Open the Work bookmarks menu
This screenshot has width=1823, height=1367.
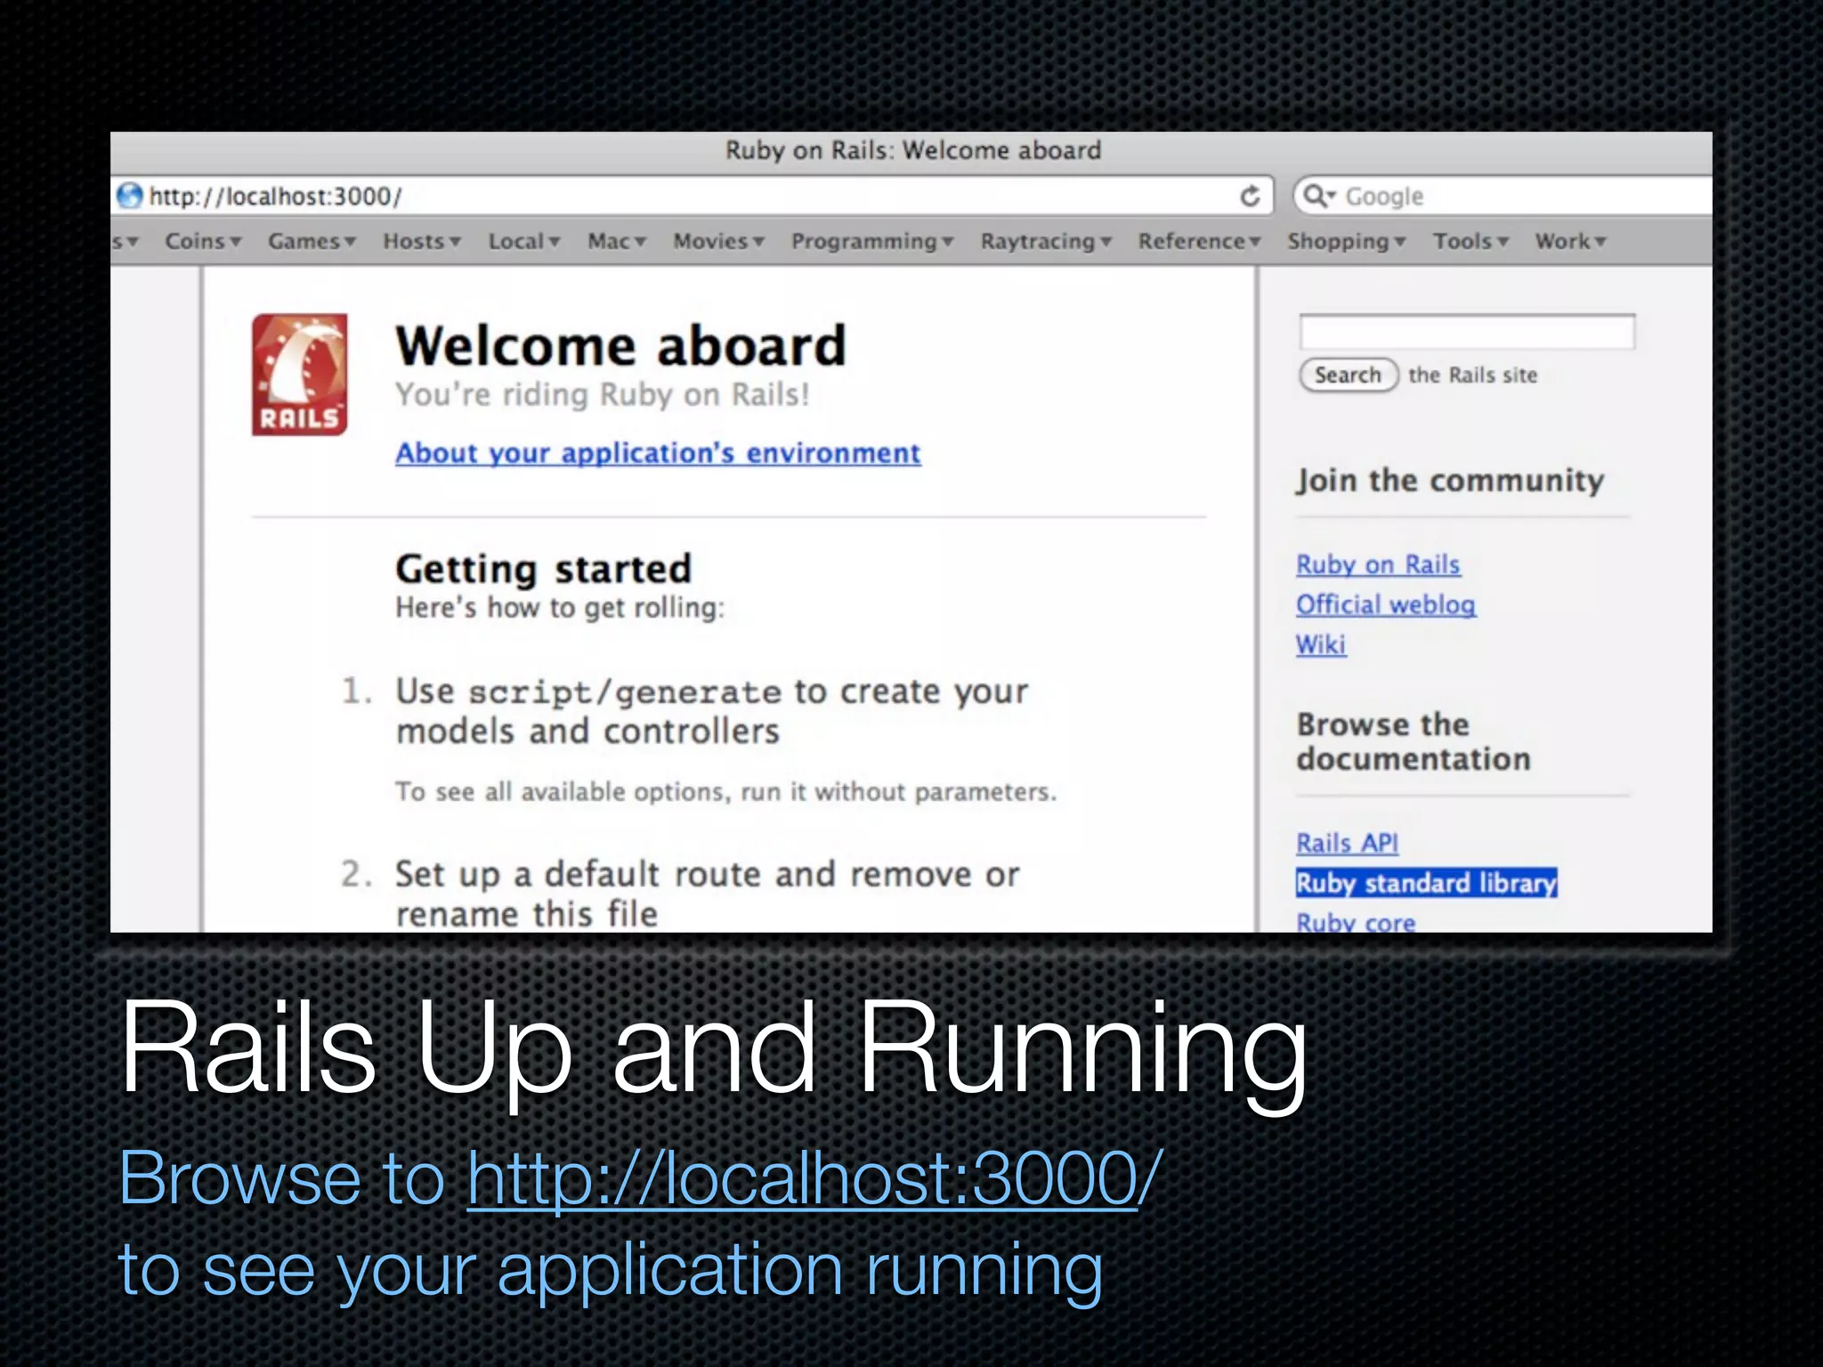coord(1570,241)
